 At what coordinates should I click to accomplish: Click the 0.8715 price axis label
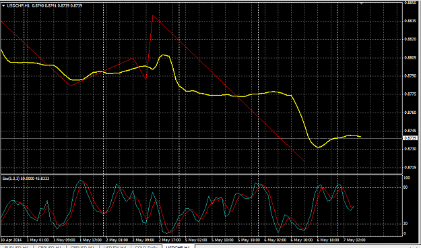[x=410, y=167]
